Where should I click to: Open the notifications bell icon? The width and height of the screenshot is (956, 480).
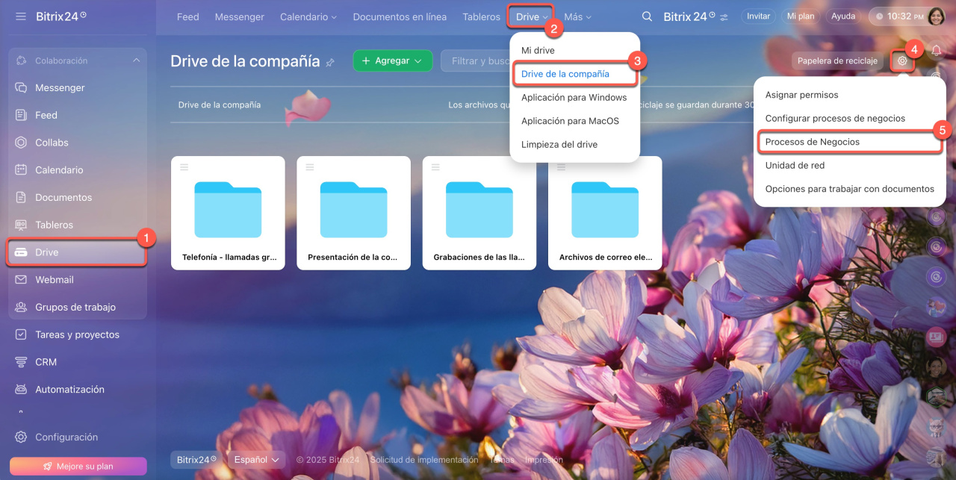click(x=936, y=50)
